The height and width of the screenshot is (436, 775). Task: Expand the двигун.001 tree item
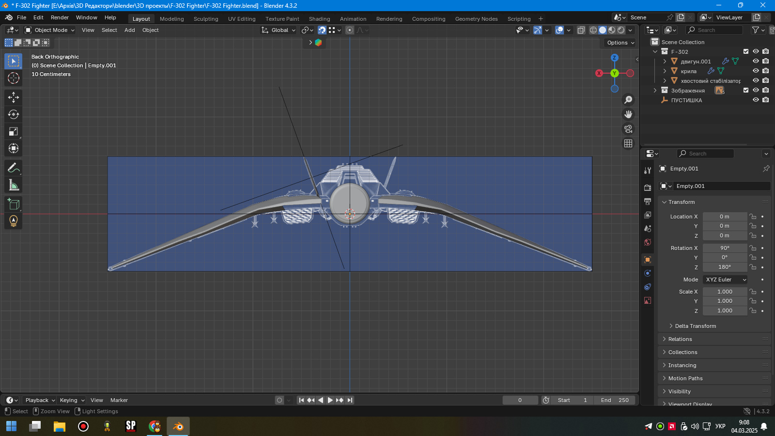[665, 62]
